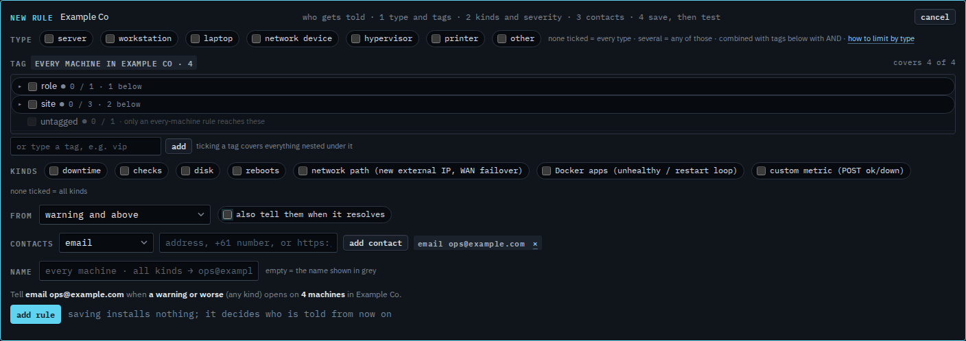Focus the contact address input field
Viewport: 966px width, 341px height.
[248, 242]
